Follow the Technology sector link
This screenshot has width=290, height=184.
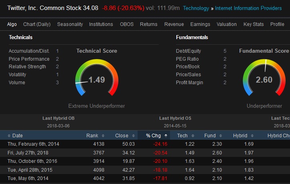point(196,8)
